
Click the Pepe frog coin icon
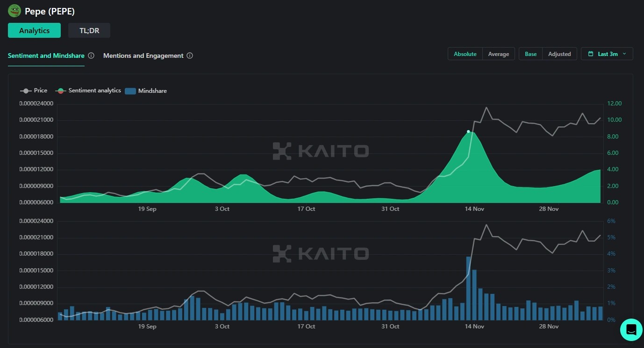(14, 11)
